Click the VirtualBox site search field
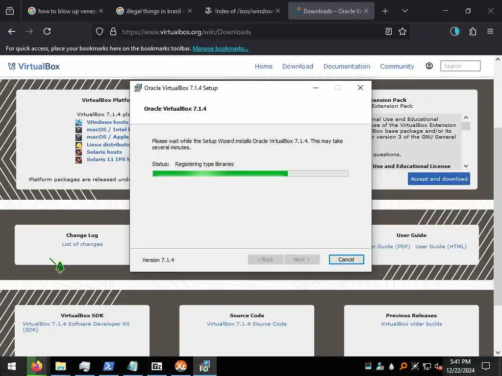 click(460, 66)
